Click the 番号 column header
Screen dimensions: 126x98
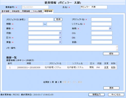click(x=10, y=63)
